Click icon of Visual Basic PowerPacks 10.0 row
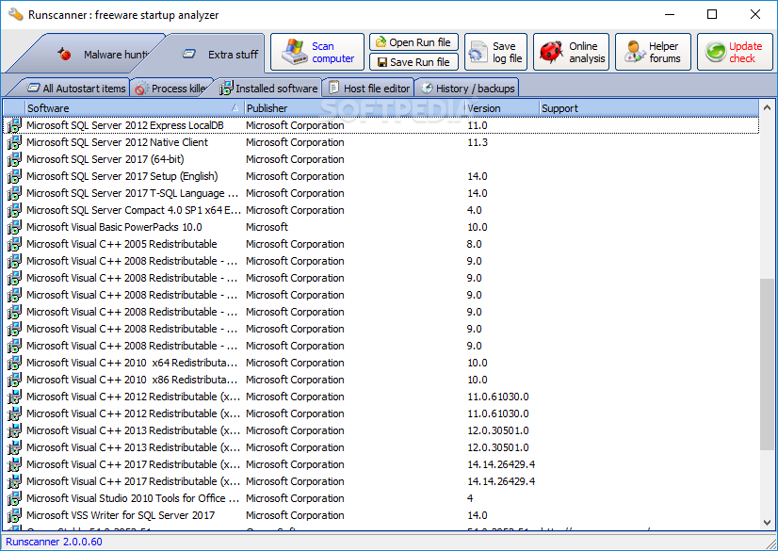The width and height of the screenshot is (778, 551). coord(14,227)
